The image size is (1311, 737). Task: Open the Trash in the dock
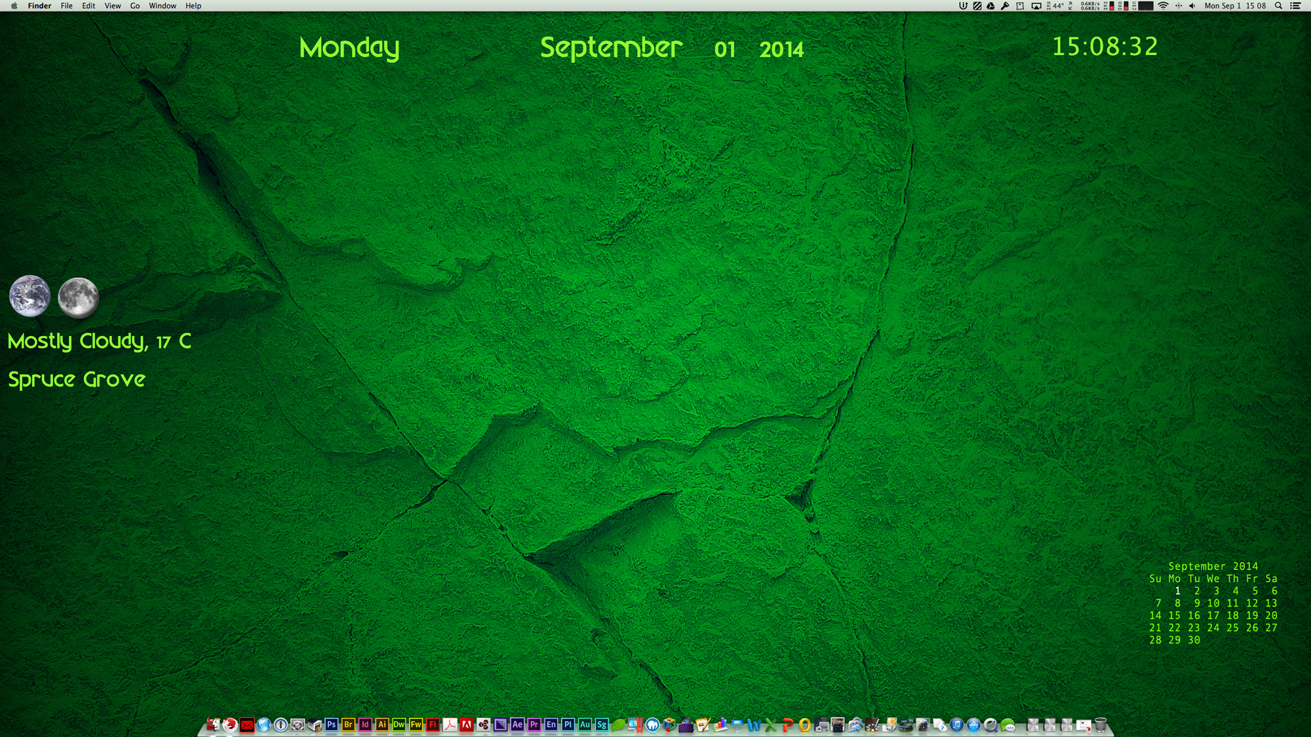click(x=1101, y=725)
